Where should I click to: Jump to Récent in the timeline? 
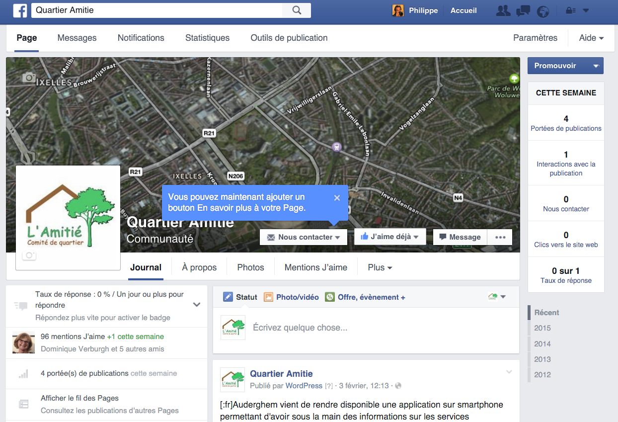(546, 313)
